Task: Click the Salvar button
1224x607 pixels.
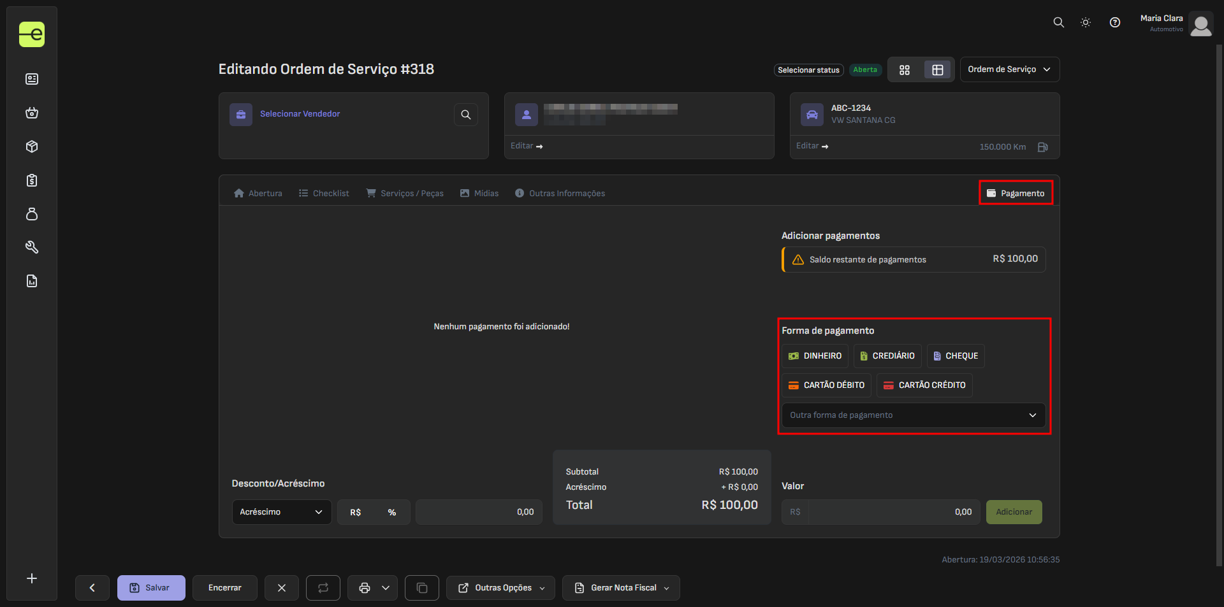Action: pos(151,588)
